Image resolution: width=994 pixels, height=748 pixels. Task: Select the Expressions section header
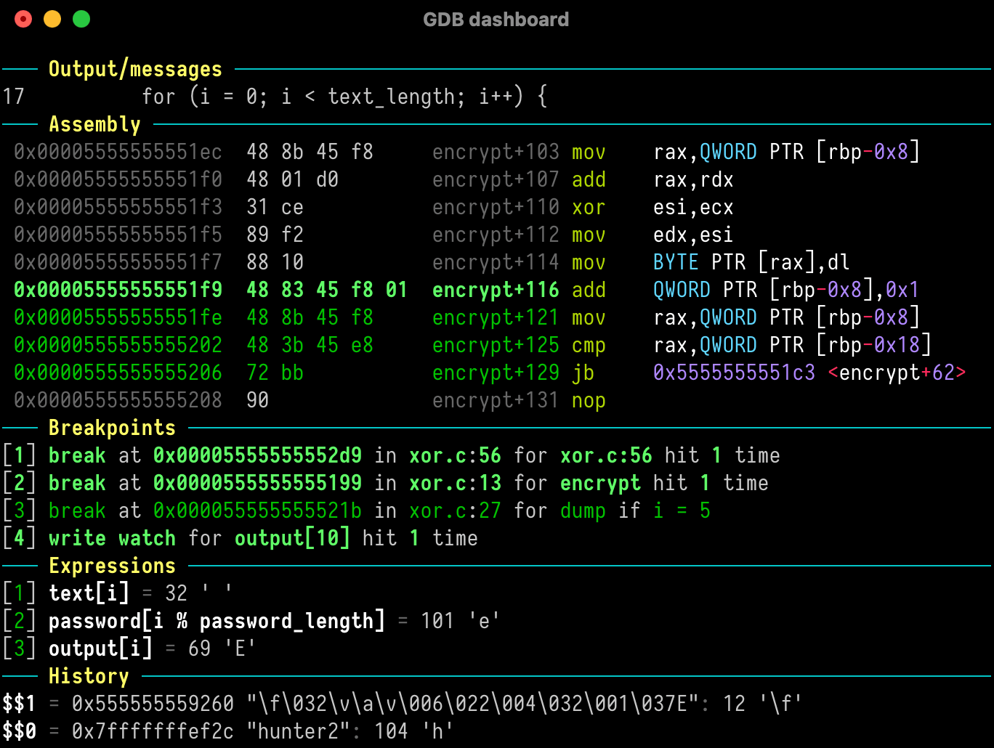pos(112,566)
